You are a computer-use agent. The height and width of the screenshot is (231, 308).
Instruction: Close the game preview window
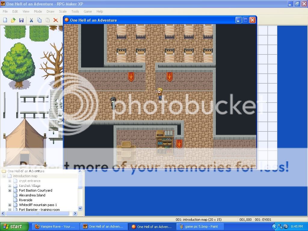252,20
